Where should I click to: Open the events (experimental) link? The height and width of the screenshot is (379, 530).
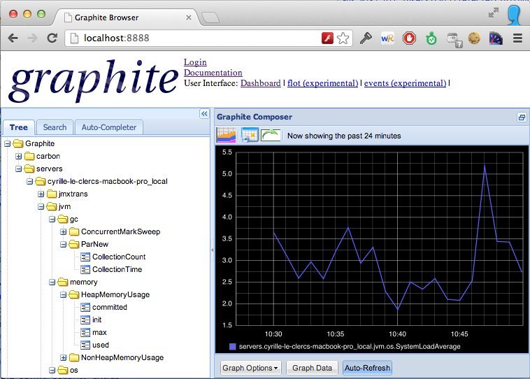coord(405,83)
